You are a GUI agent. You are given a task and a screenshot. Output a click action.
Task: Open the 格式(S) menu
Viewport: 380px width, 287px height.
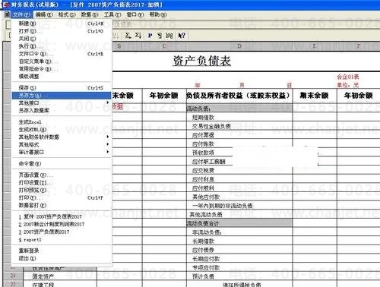click(x=67, y=14)
